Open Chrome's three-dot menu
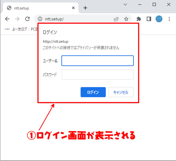Image resolution: width=176 pixels, height=161 pixels. tap(169, 19)
